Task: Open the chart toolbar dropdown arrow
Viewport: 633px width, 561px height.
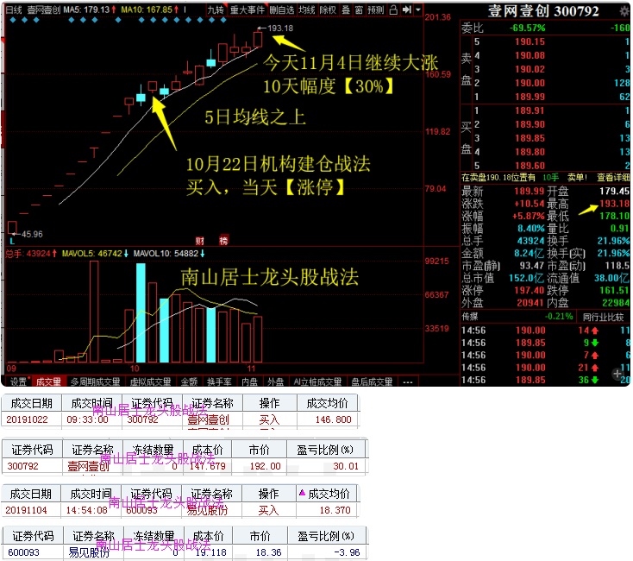Action: coord(418,10)
